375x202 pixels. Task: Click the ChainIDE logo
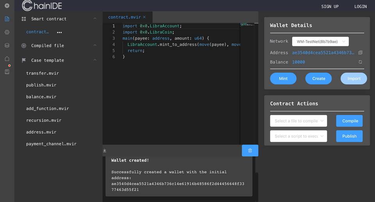42,6
